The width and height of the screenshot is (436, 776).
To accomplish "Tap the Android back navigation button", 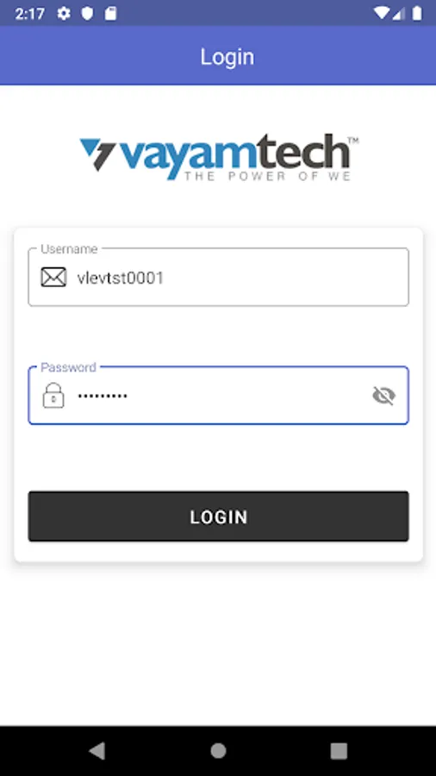I will pyautogui.click(x=97, y=751).
